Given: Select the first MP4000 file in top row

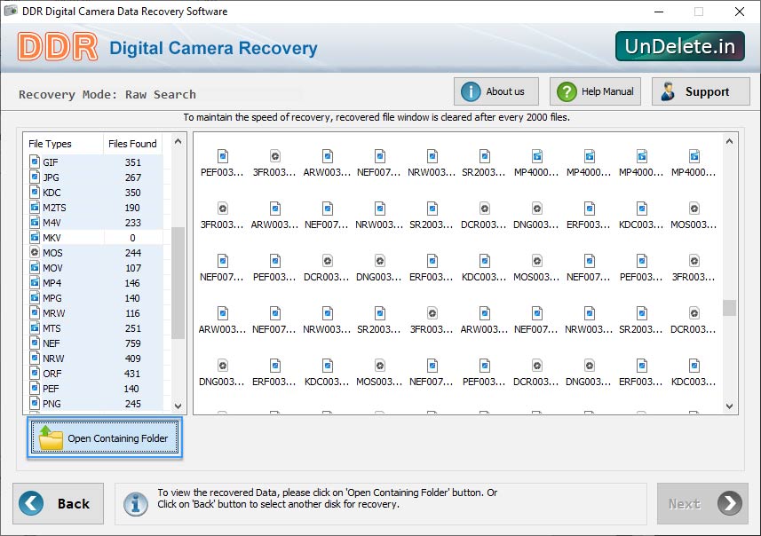Looking at the screenshot, I should 536,163.
